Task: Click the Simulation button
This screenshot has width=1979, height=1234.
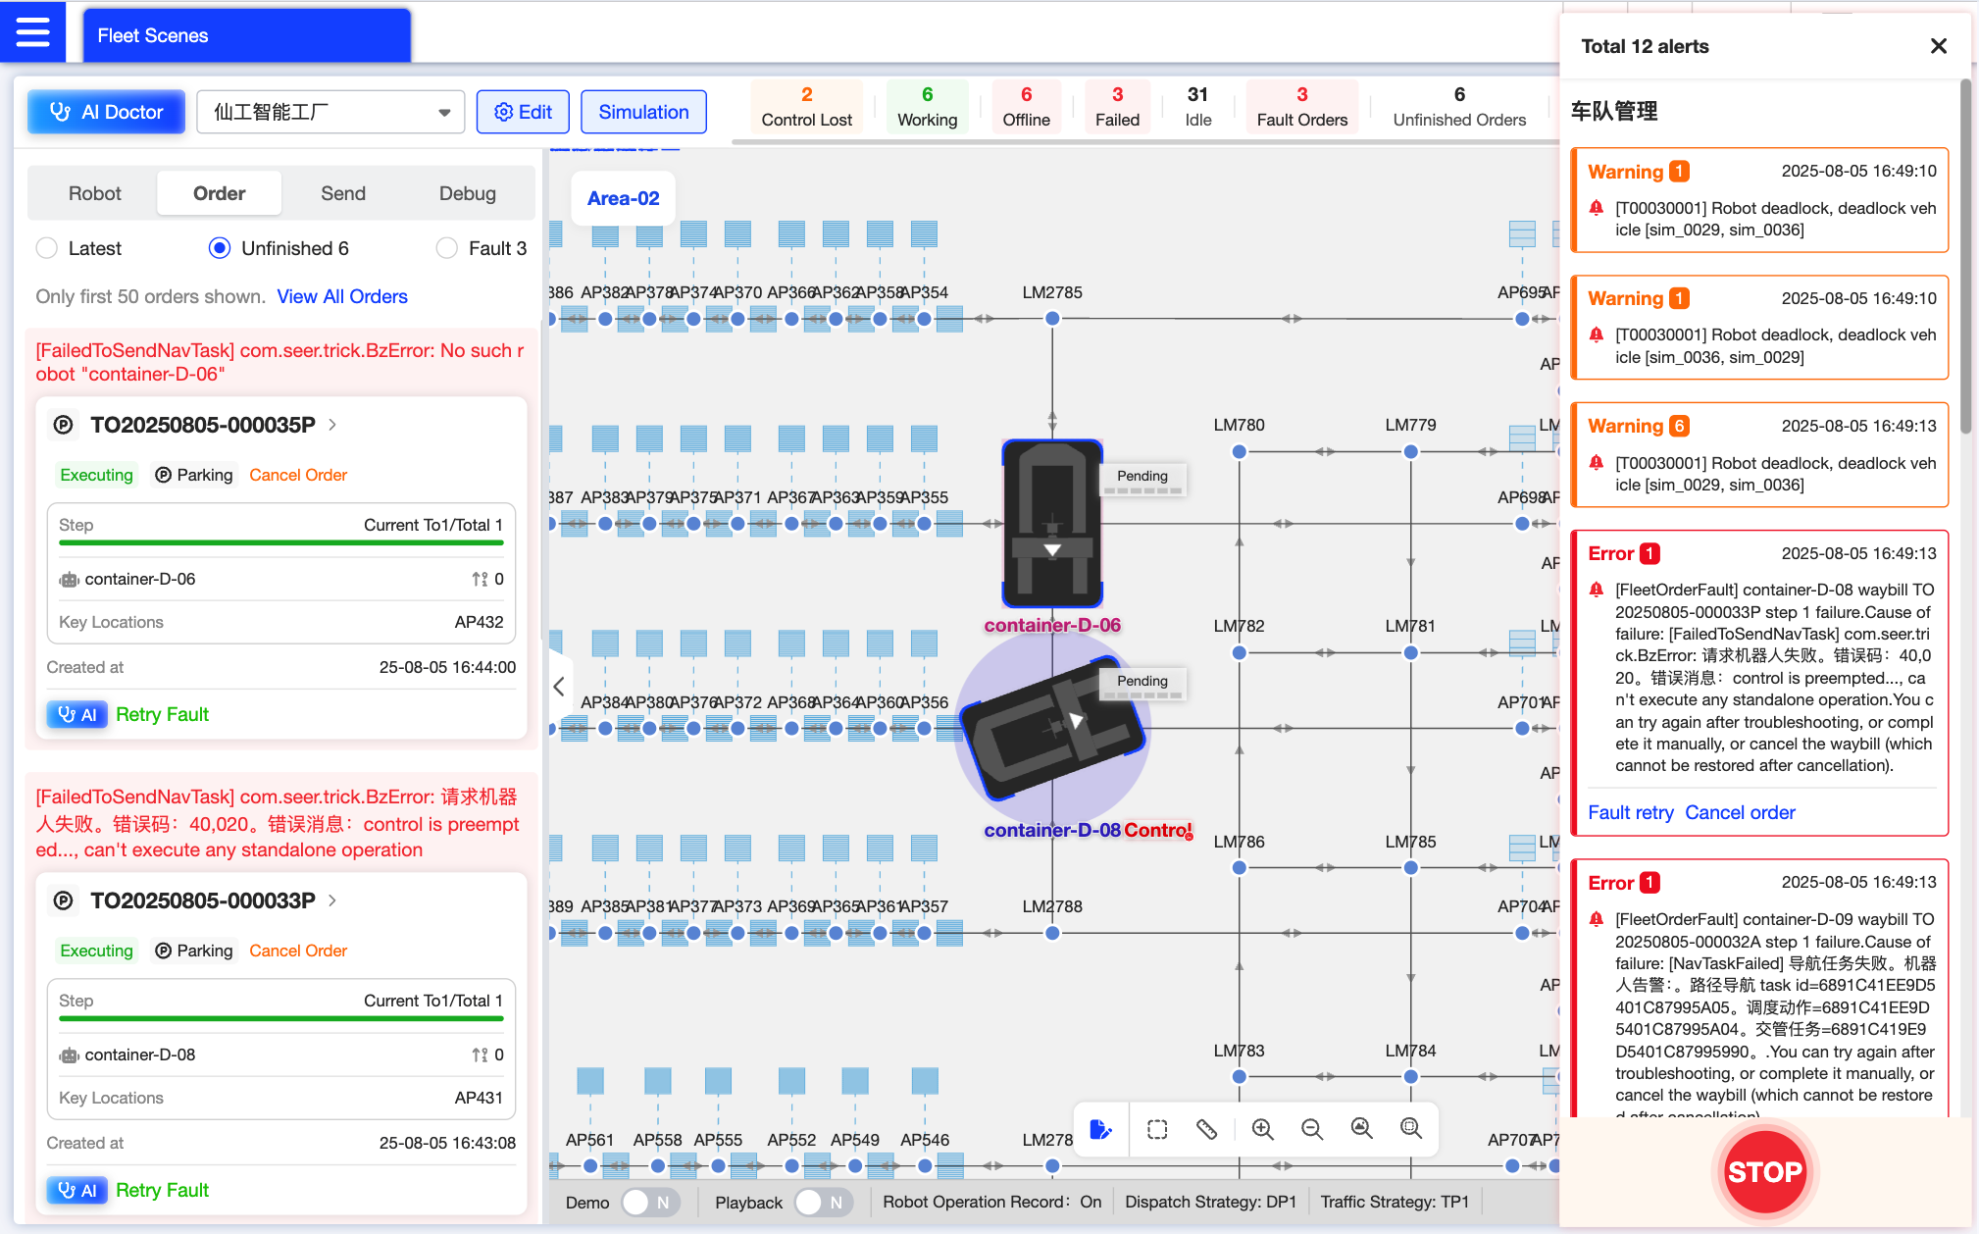Action: pos(643,112)
